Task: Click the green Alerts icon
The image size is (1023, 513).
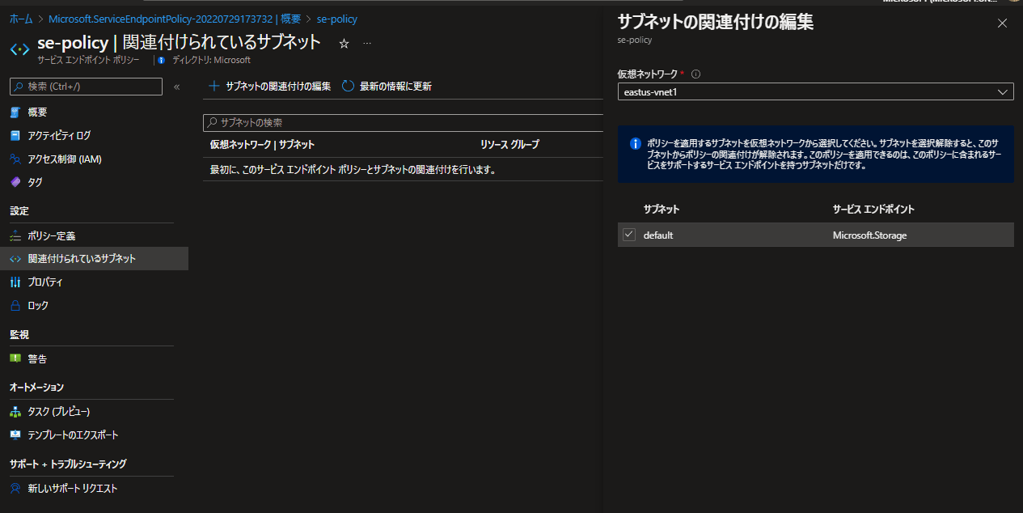Action: (x=15, y=358)
